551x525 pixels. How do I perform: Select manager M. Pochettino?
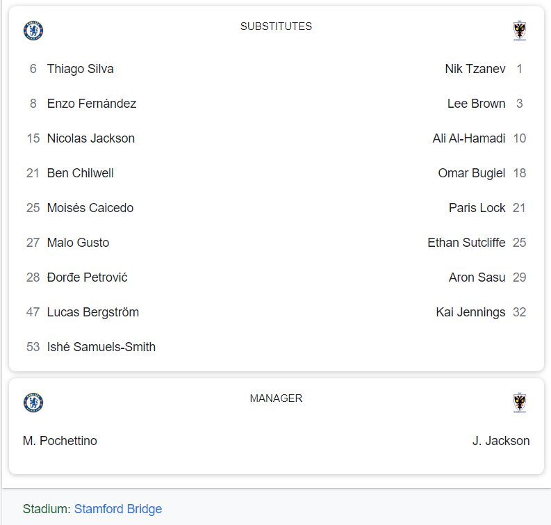(x=60, y=441)
